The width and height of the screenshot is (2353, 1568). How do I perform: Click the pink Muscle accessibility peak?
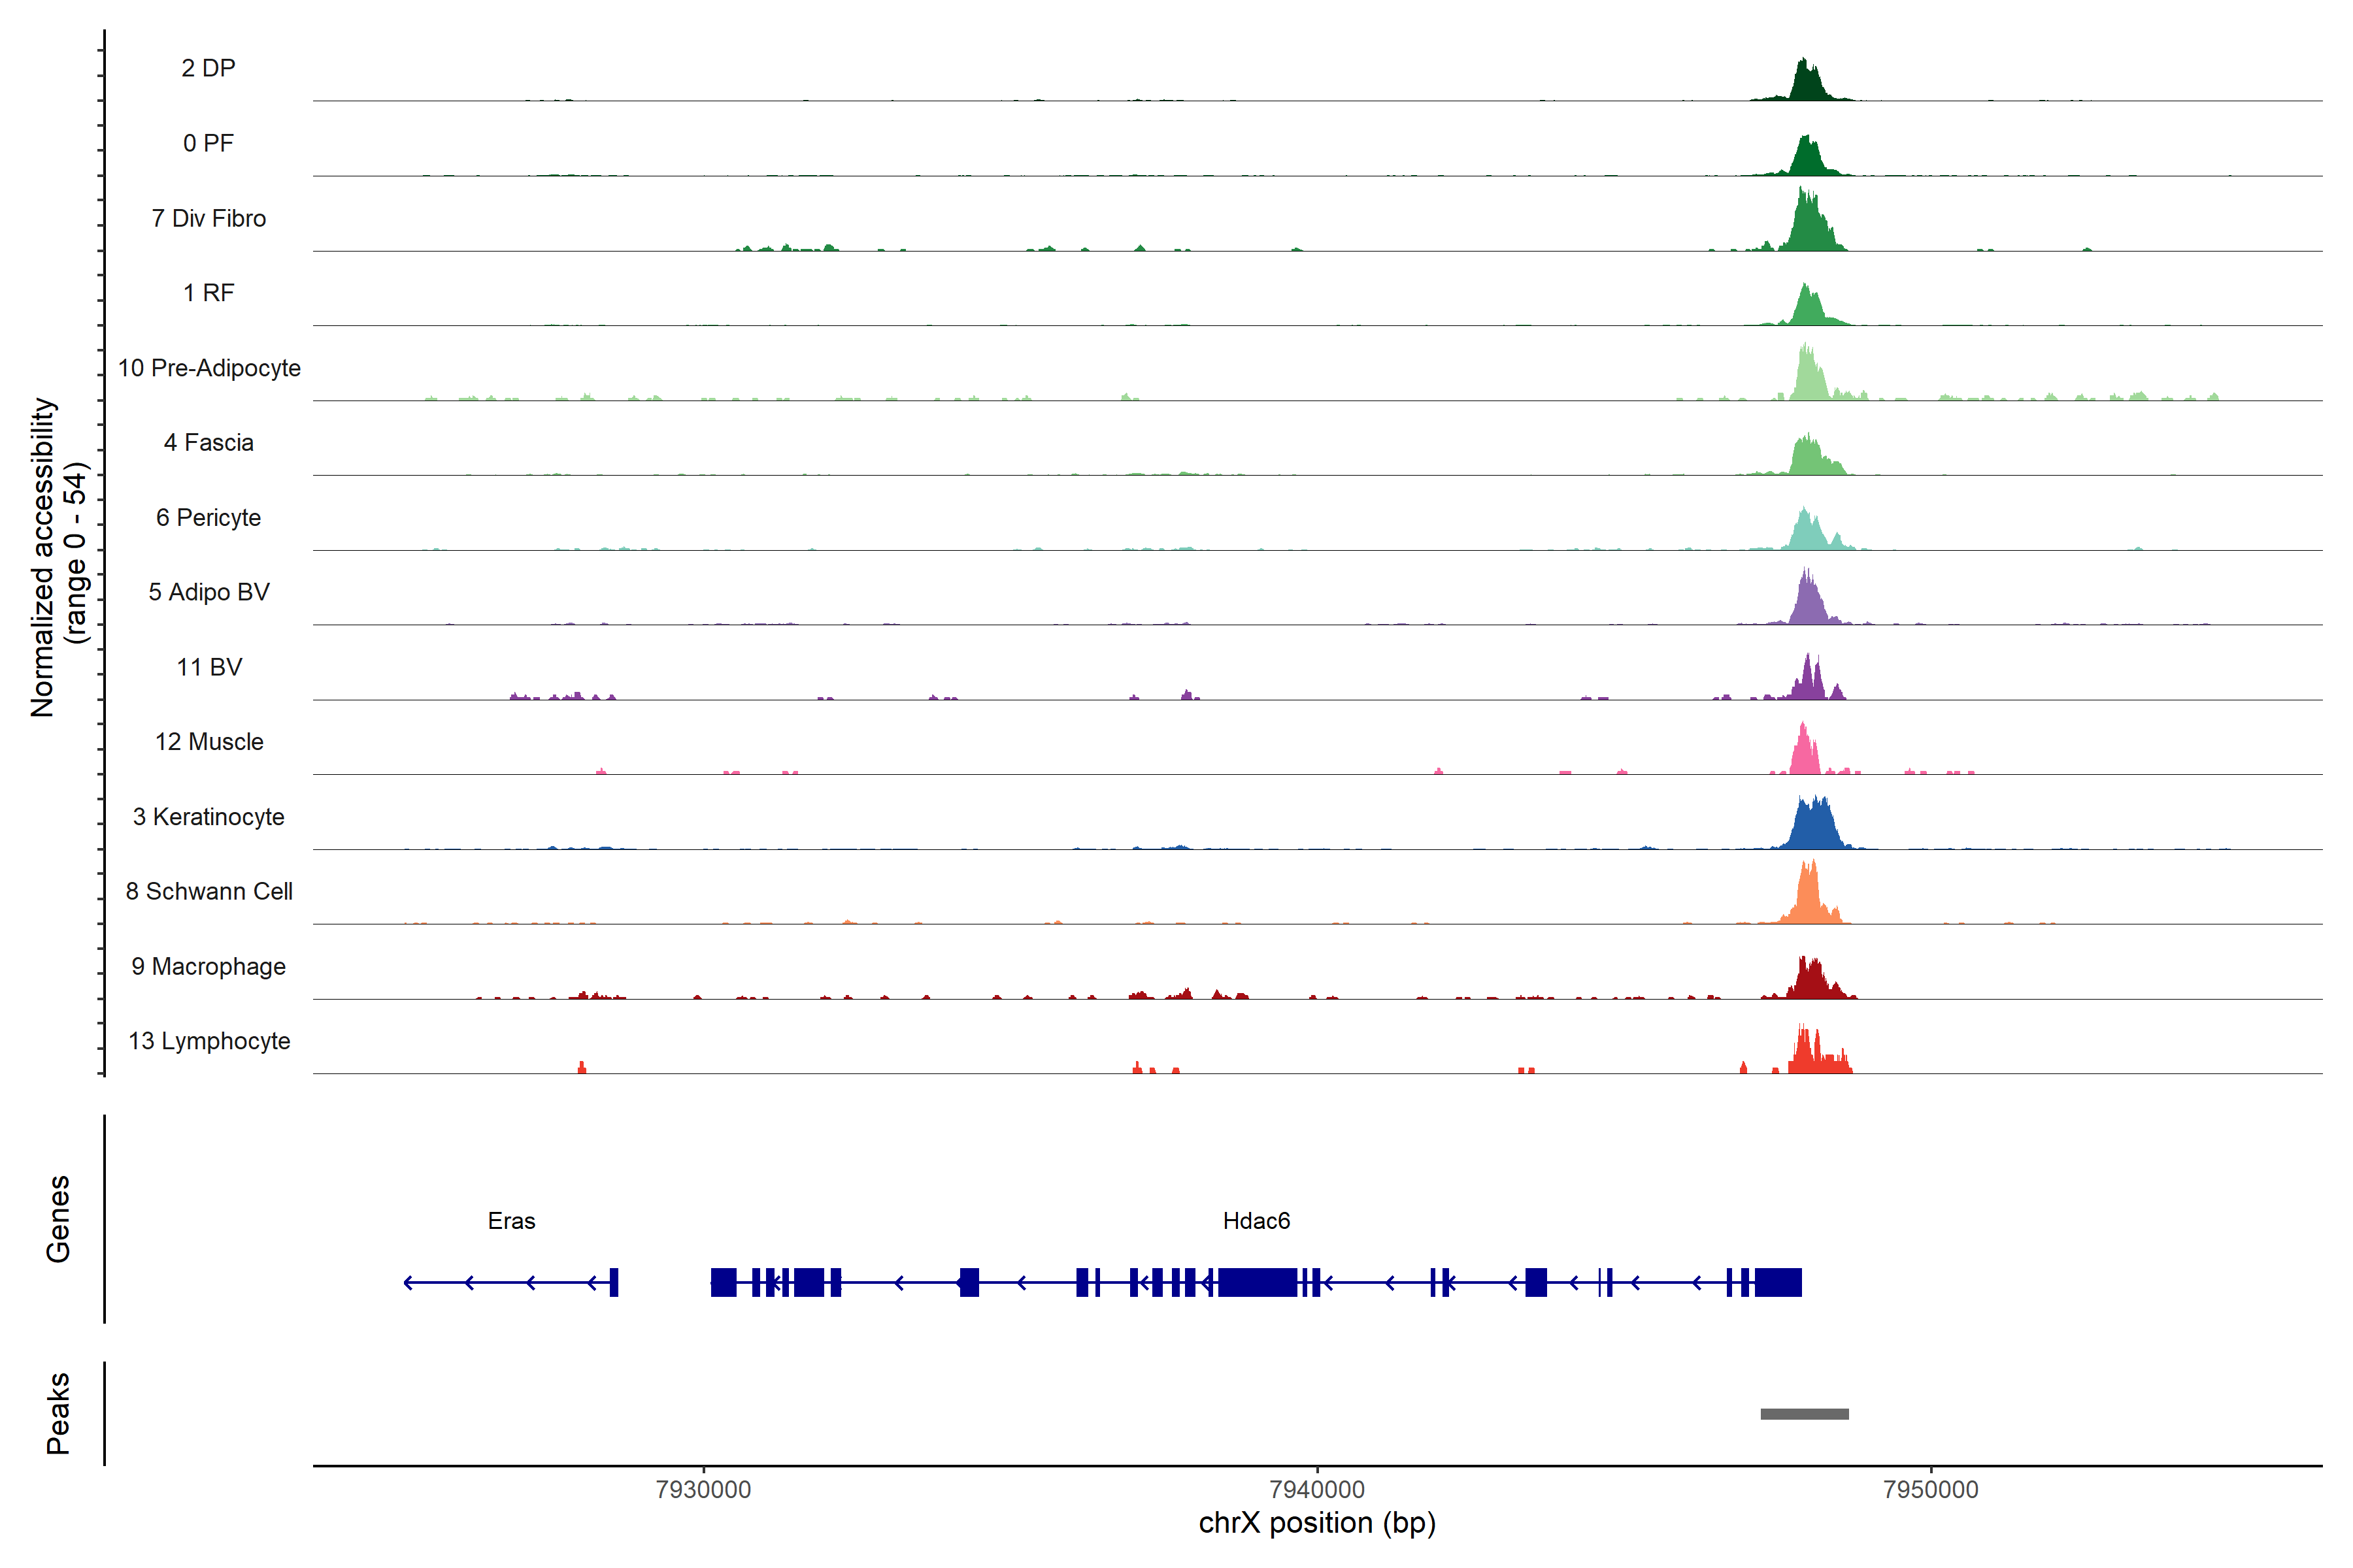click(1804, 755)
